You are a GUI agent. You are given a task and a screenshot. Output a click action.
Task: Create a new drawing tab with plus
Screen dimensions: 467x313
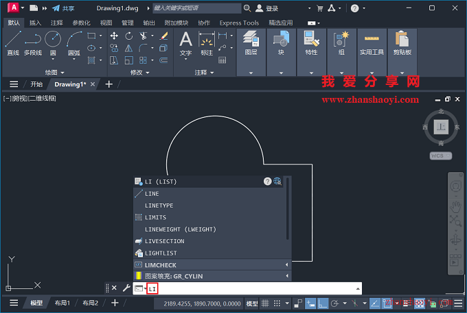click(109, 84)
